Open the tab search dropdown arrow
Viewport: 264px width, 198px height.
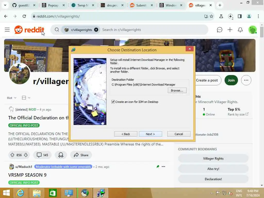point(5,5)
